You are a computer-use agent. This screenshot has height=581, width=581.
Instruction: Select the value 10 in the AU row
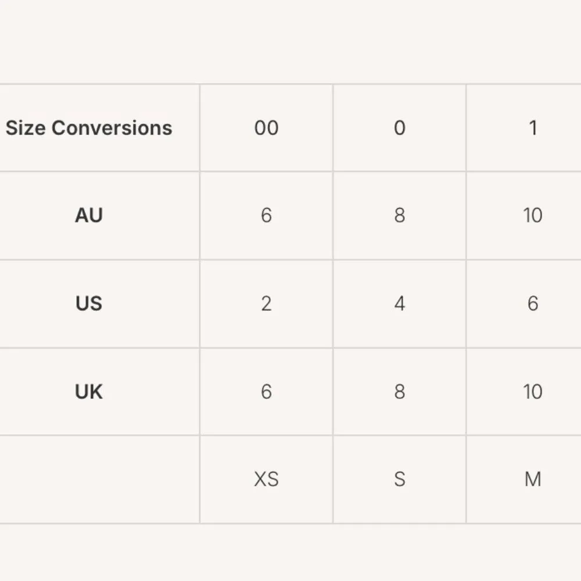click(x=532, y=216)
